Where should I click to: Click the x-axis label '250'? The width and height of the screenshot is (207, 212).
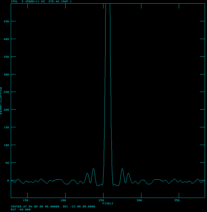click(x=101, y=200)
